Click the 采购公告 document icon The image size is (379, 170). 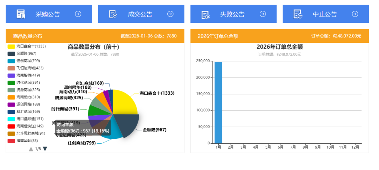(x=21, y=14)
